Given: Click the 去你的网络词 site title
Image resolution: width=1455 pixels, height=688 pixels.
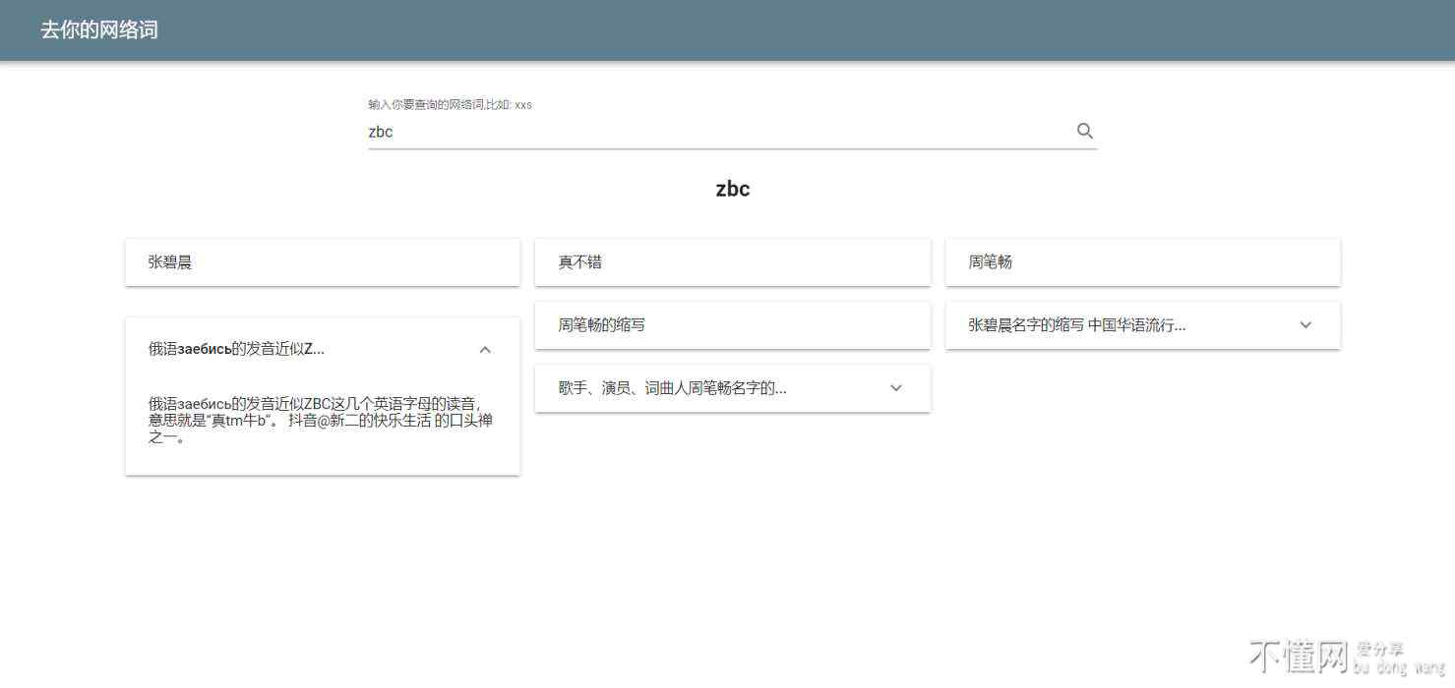Looking at the screenshot, I should pos(99,29).
